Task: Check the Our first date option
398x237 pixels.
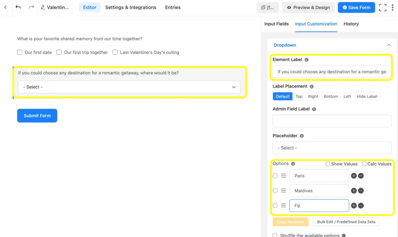Action: tap(19, 52)
